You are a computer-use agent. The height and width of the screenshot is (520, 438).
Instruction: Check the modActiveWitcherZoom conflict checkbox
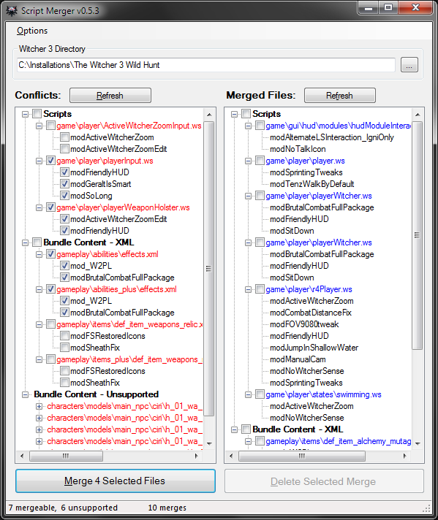tap(65, 137)
